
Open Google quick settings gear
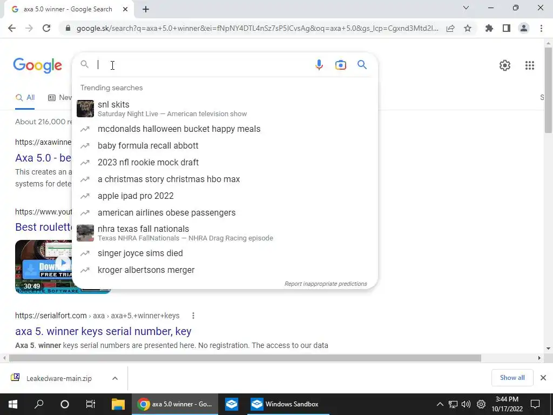point(505,65)
